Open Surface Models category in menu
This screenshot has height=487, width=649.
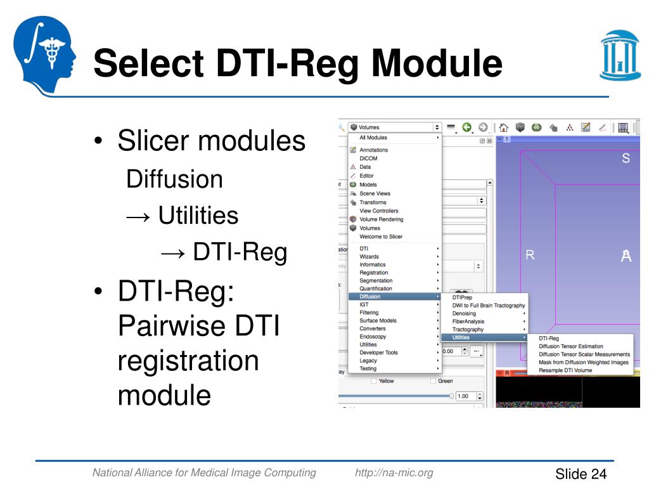[x=395, y=320]
